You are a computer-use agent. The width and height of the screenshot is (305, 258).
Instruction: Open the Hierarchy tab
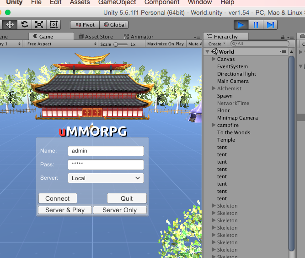[x=225, y=37]
